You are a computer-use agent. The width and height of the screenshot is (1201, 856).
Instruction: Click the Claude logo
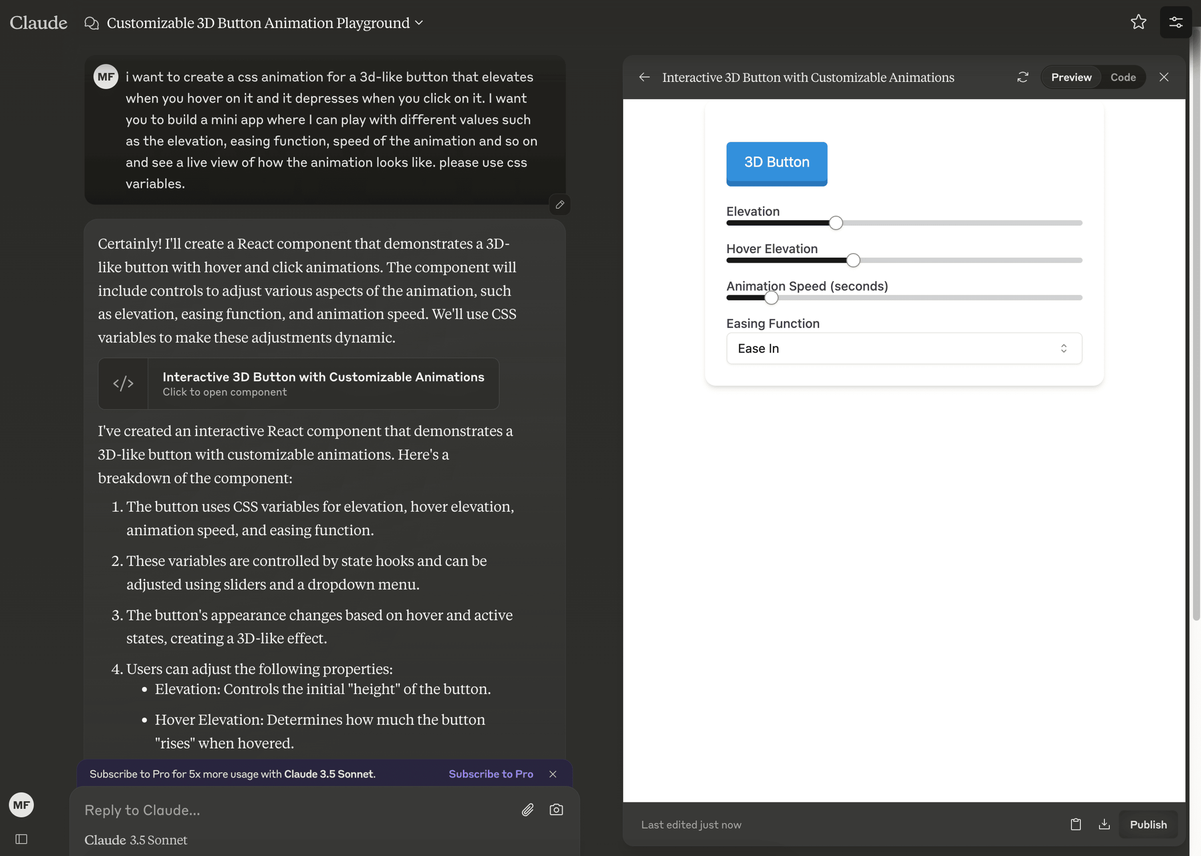pyautogui.click(x=39, y=23)
